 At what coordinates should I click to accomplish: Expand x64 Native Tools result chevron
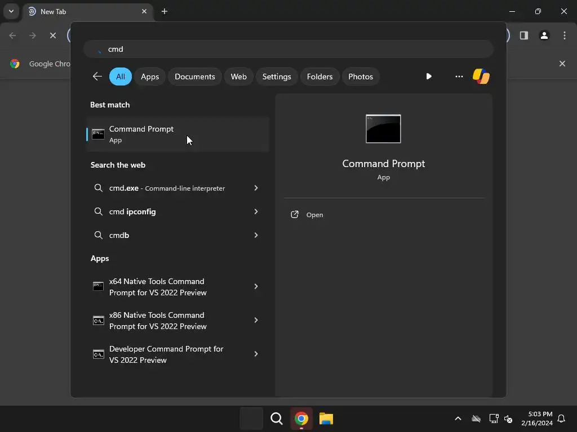click(256, 286)
